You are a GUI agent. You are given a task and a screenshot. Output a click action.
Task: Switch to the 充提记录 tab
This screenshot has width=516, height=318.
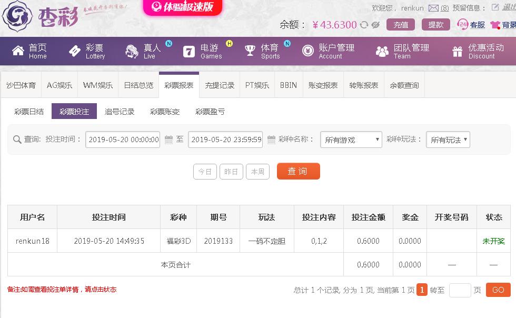tap(220, 85)
